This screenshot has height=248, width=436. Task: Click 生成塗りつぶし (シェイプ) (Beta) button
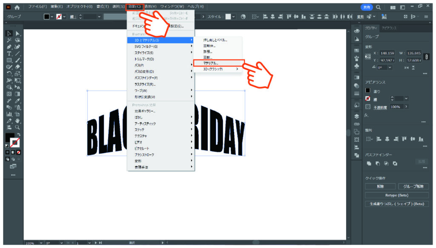(397, 204)
